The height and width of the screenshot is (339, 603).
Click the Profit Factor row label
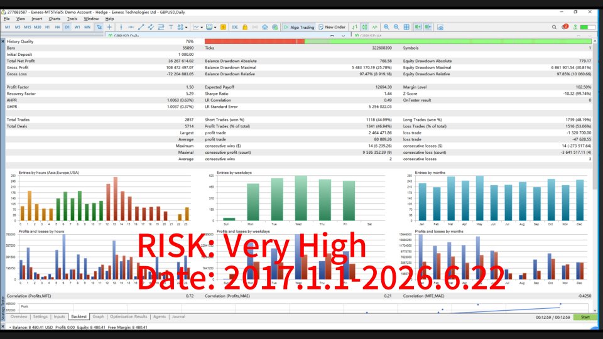18,87
